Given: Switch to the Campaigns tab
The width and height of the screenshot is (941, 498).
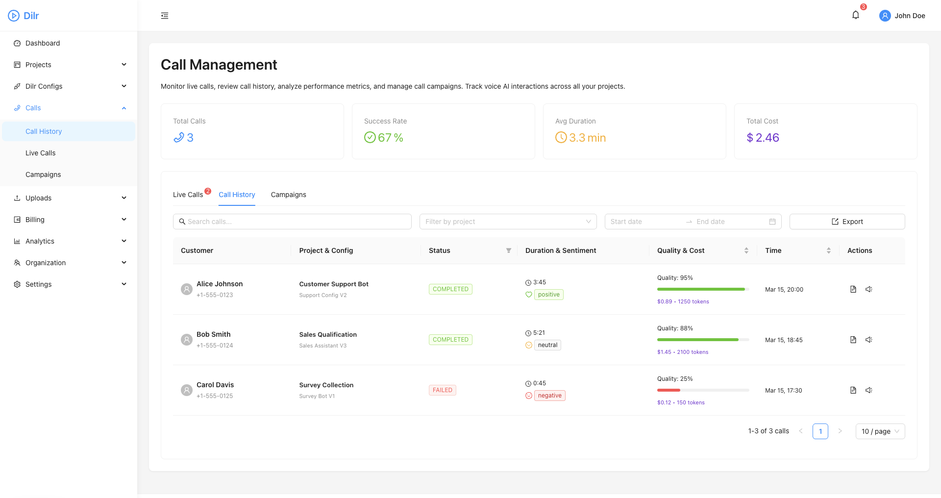Looking at the screenshot, I should (288, 195).
